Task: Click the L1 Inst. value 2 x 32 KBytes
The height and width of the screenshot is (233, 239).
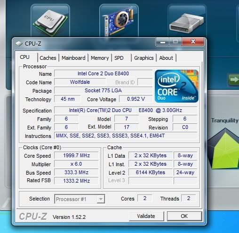Action: [151, 164]
